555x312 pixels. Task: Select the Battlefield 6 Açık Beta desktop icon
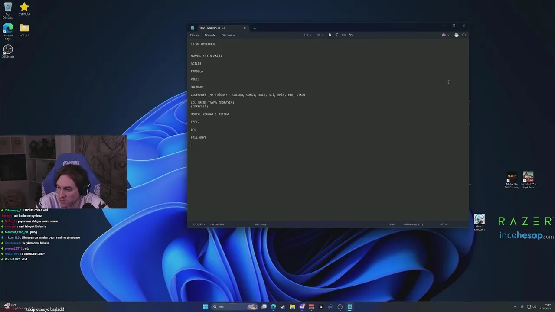coord(528,180)
